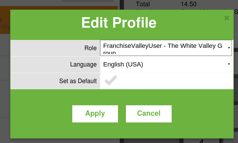Viewport: 238px width, 143px height.
Task: Click the Set as Default label
Action: point(78,81)
